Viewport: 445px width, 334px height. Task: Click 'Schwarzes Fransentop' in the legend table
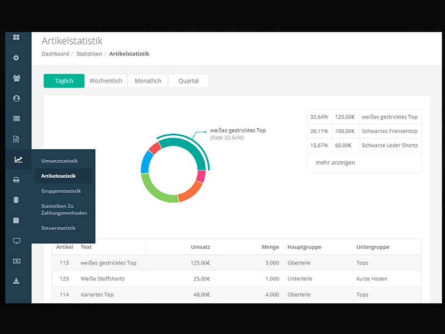389,131
